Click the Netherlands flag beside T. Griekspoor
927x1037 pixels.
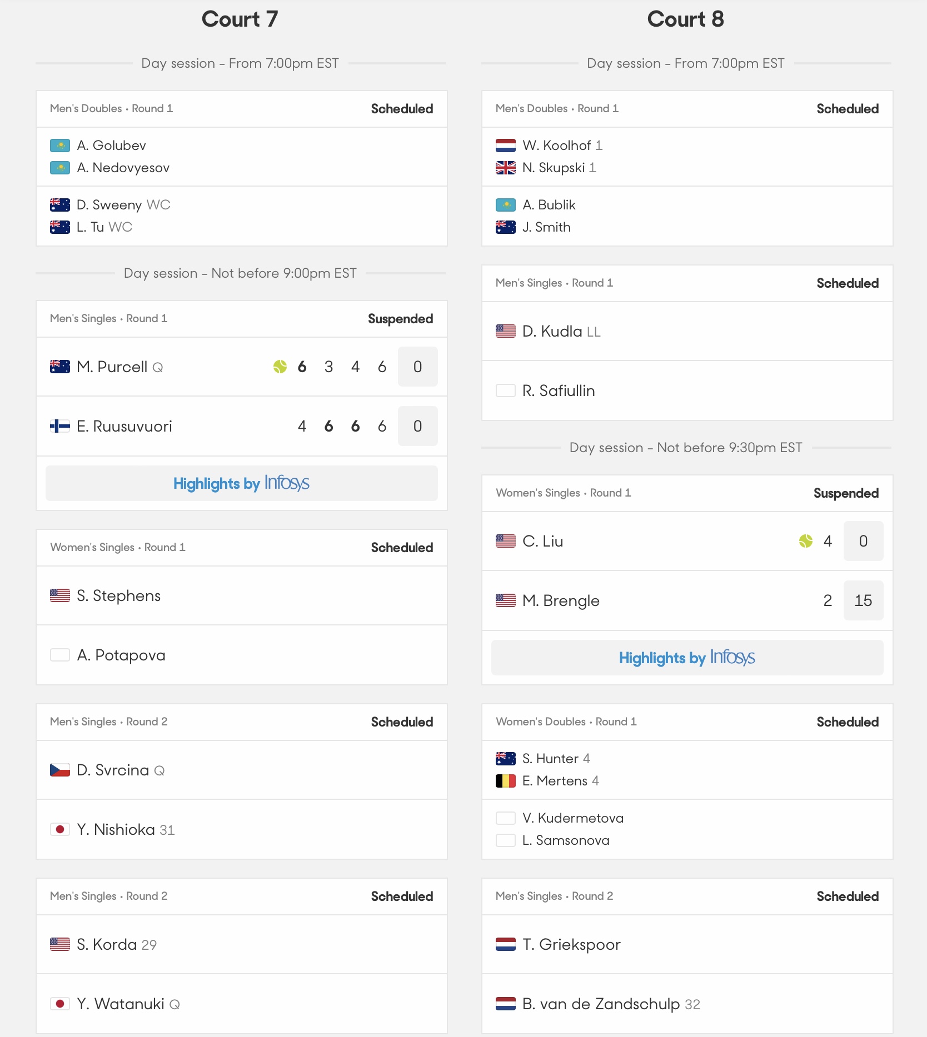pyautogui.click(x=506, y=944)
